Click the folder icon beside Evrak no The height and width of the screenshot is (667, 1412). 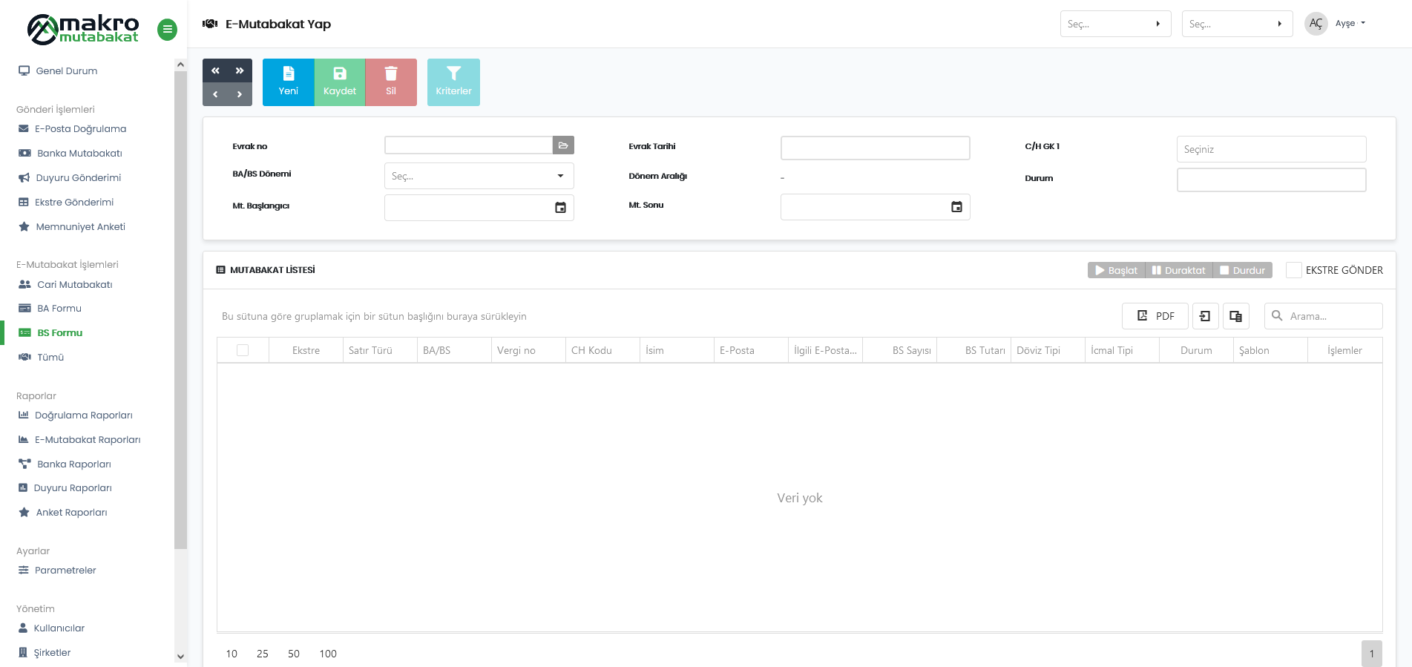[563, 145]
